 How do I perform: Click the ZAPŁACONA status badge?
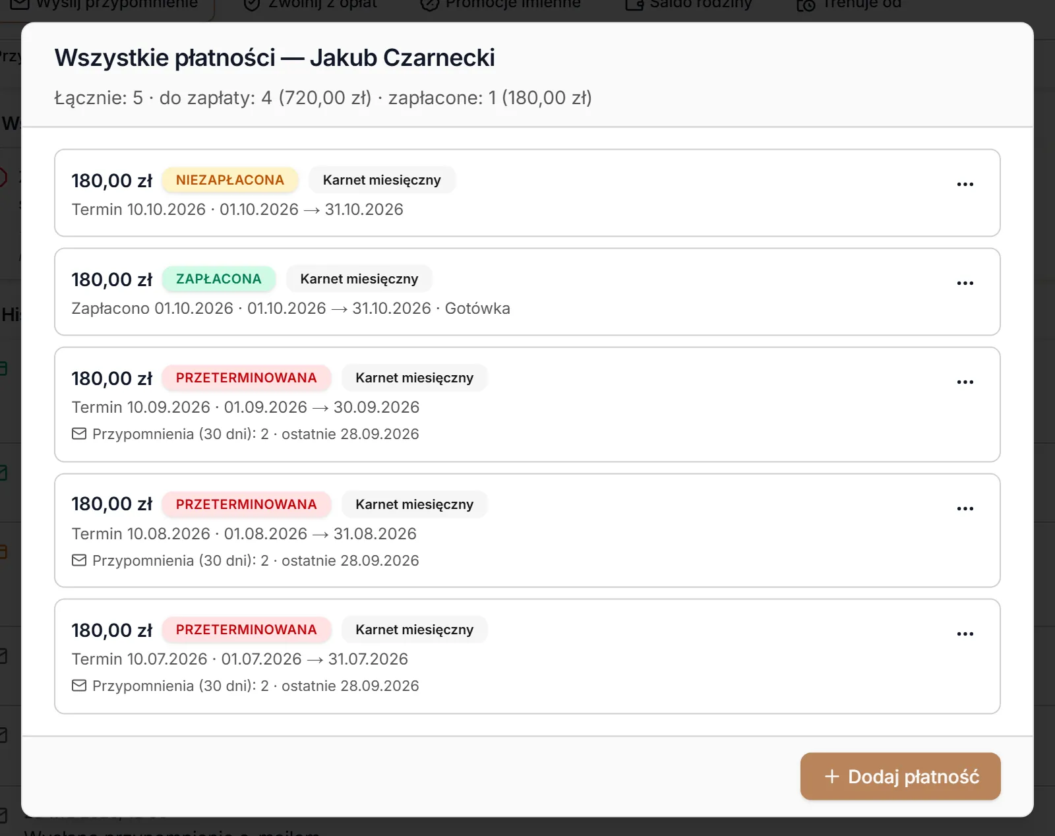point(219,279)
